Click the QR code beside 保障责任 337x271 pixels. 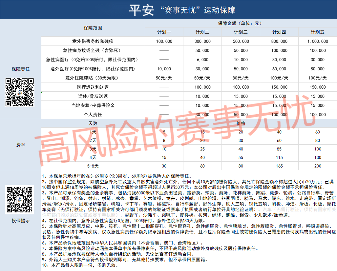(x=20, y=92)
